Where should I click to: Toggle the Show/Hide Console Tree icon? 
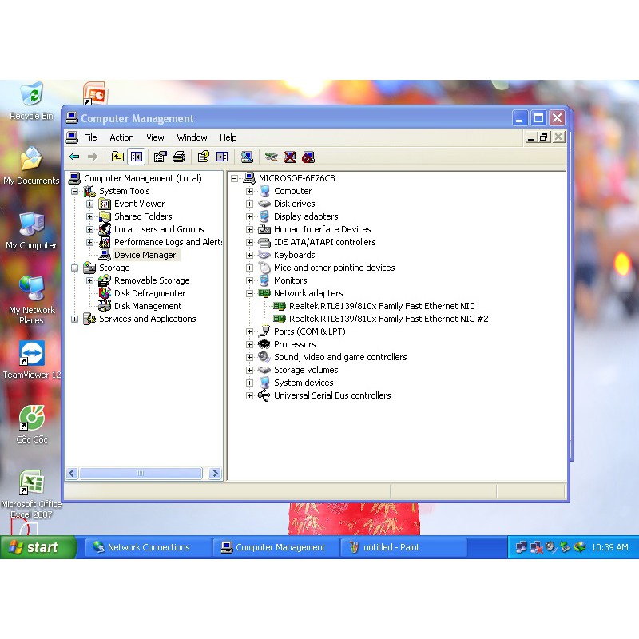pyautogui.click(x=137, y=157)
